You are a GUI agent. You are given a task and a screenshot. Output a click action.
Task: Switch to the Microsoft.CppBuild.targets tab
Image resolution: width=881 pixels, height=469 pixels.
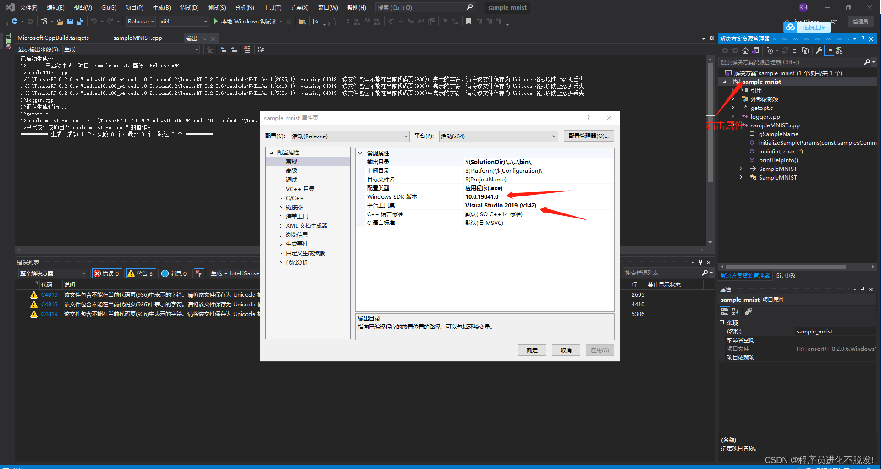tap(53, 38)
